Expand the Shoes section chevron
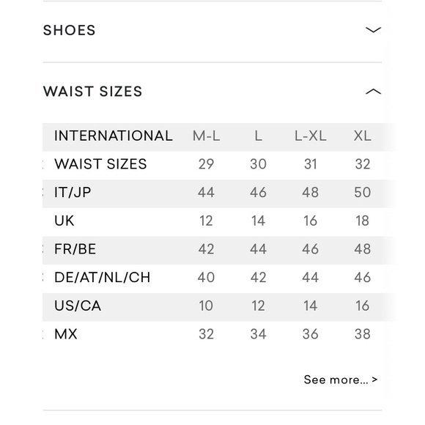 (373, 29)
